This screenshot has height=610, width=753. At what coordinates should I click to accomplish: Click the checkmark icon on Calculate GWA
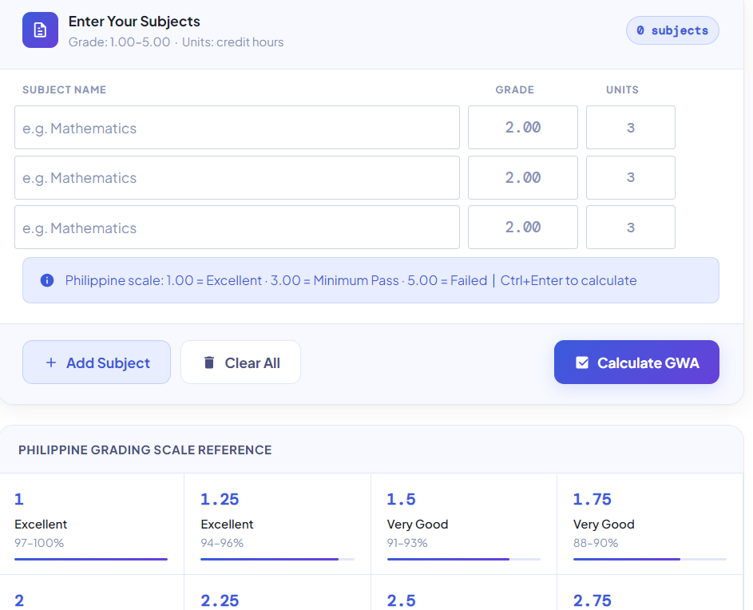pyautogui.click(x=582, y=362)
